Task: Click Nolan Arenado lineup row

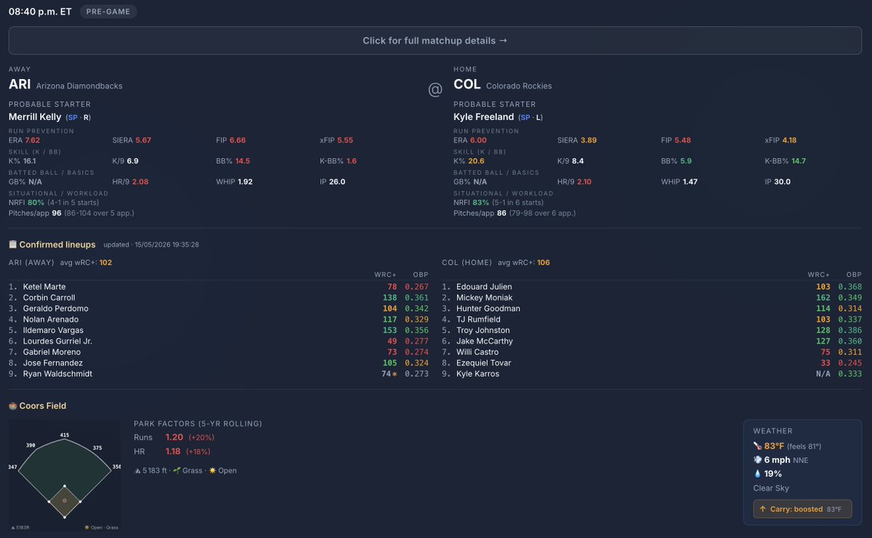Action: pos(219,319)
